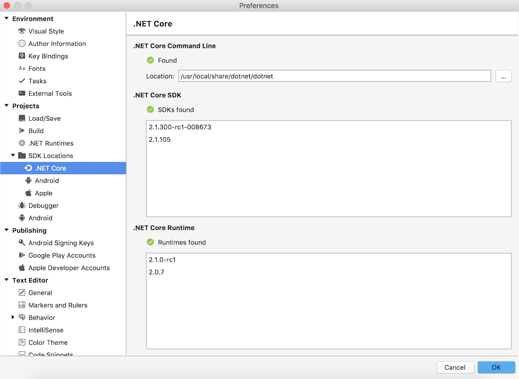519x379 pixels.
Task: Click the Visual Style eye icon
Action: (x=22, y=31)
